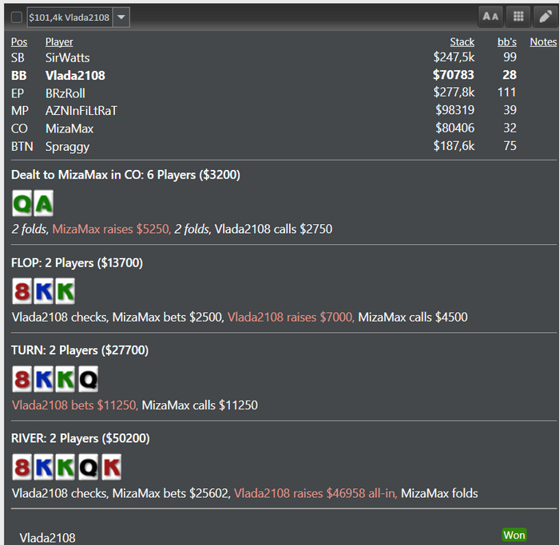Click the "RIVER: 2 Players ($50200)" heading
Viewport: 559px width, 545px height.
pos(81,439)
